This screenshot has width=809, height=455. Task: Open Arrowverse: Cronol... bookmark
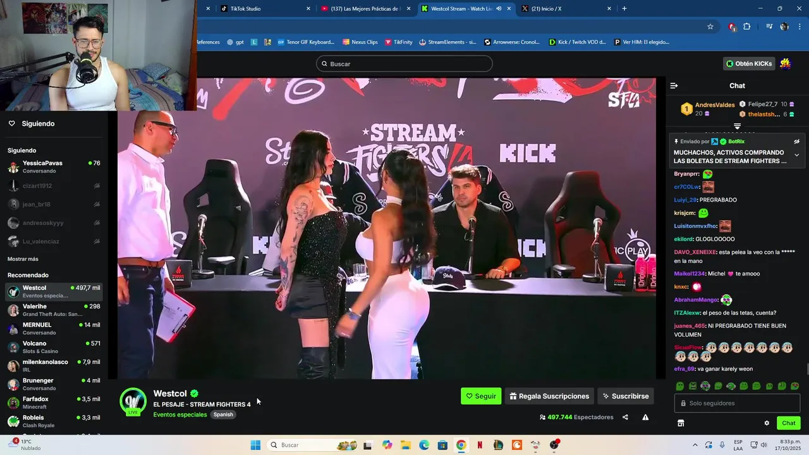pos(512,42)
